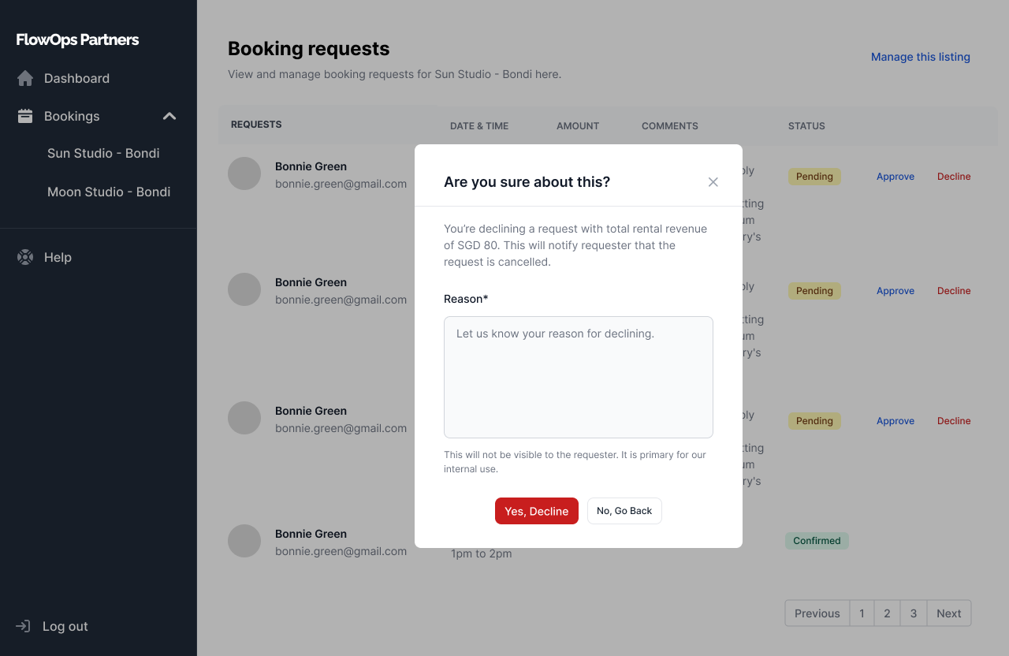The height and width of the screenshot is (656, 1009).
Task: Collapse the Bookings submenu chevron
Action: [169, 116]
